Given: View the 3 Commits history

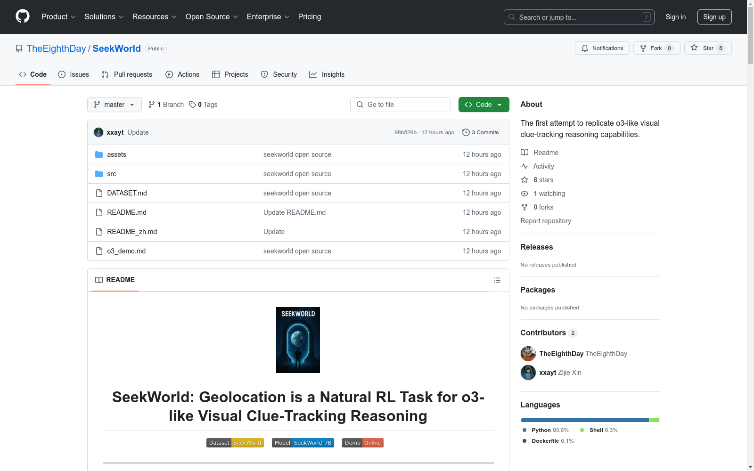Looking at the screenshot, I should (x=481, y=132).
